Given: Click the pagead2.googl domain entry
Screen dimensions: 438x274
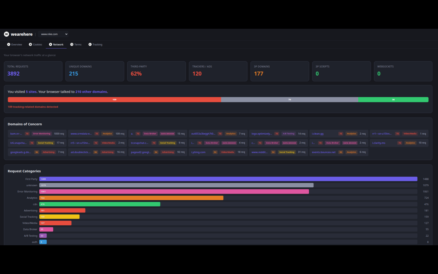Looking at the screenshot, I should pos(141,152).
